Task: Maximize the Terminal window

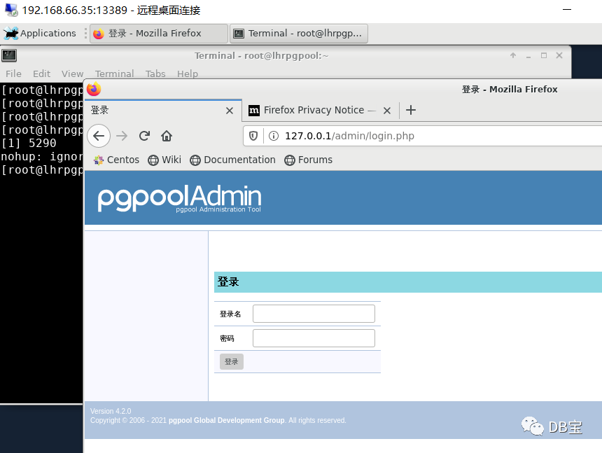Action: tap(544, 55)
